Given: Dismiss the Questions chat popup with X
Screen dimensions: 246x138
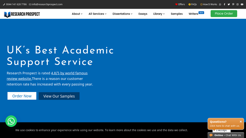Looking at the screenshot, I should [241, 122].
